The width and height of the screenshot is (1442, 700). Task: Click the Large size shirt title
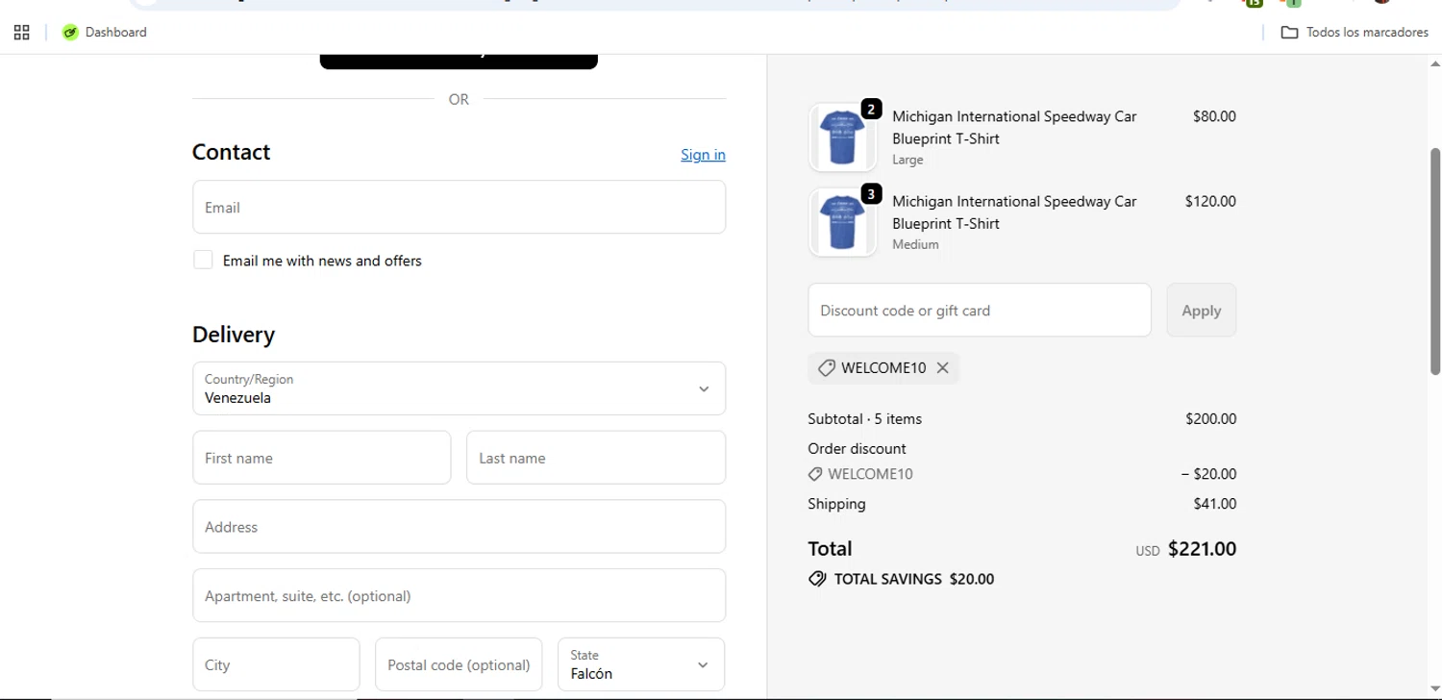click(1014, 127)
